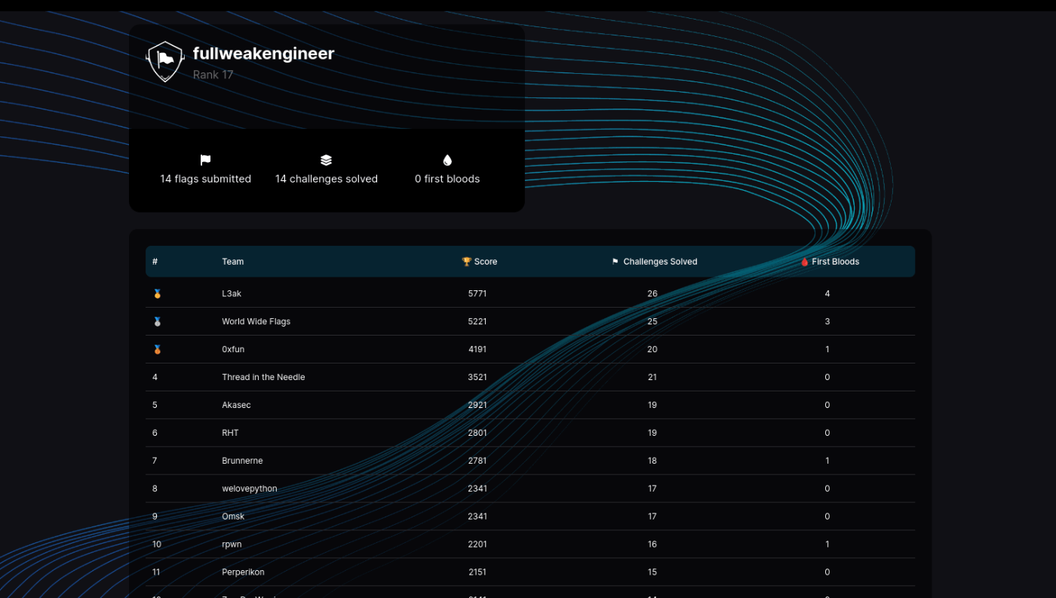Click rank number 4 in leaderboard
The height and width of the screenshot is (598, 1056).
click(x=155, y=377)
